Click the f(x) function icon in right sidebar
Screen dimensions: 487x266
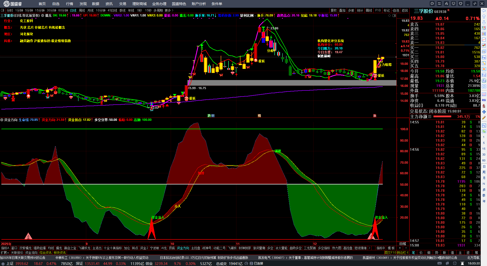pos(484,81)
